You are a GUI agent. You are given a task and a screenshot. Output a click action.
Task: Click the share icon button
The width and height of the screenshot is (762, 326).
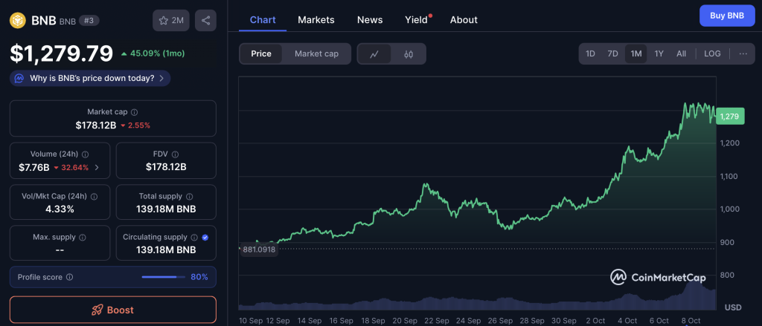click(205, 20)
